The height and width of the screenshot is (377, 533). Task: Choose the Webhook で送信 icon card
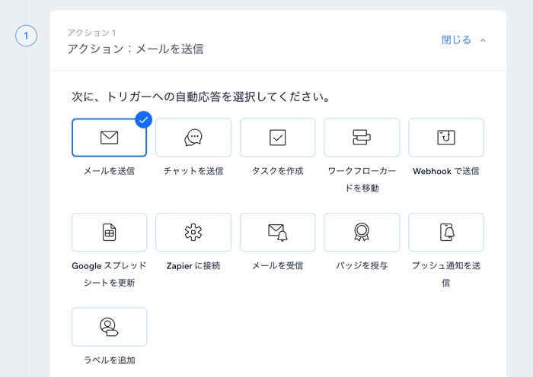tap(446, 138)
